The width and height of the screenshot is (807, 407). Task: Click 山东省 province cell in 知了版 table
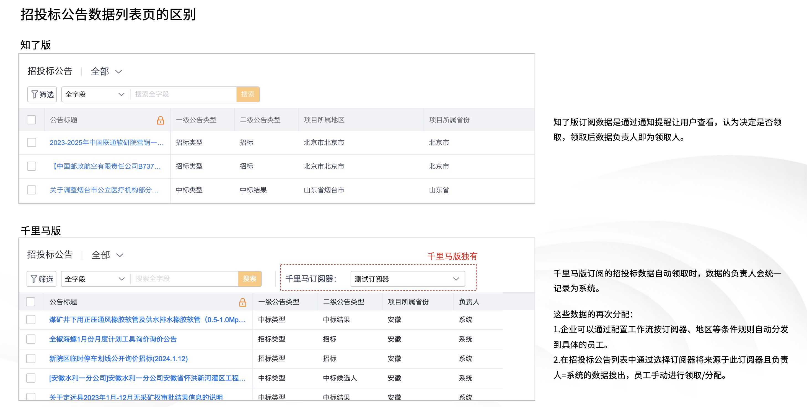click(x=439, y=190)
